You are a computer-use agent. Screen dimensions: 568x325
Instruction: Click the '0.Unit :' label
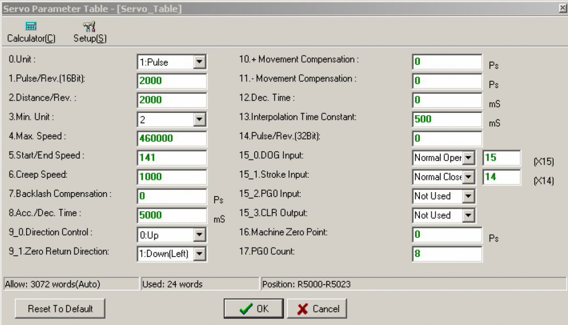click(x=22, y=59)
